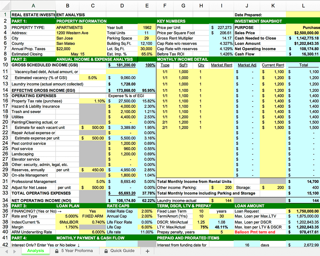
Task: Select the Reserves per unit 450.00 cell
Action: [x=92, y=170]
